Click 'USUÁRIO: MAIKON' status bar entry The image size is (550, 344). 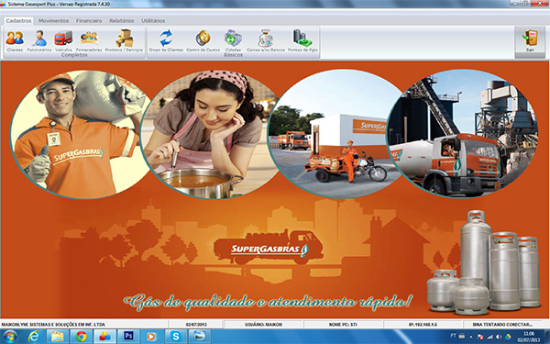coord(263,325)
